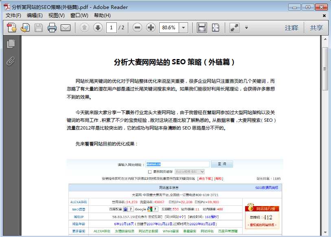Image resolution: width=331 pixels, height=237 pixels.
Task: Click the green 百度异常提醒 link
Action: [x=228, y=231]
